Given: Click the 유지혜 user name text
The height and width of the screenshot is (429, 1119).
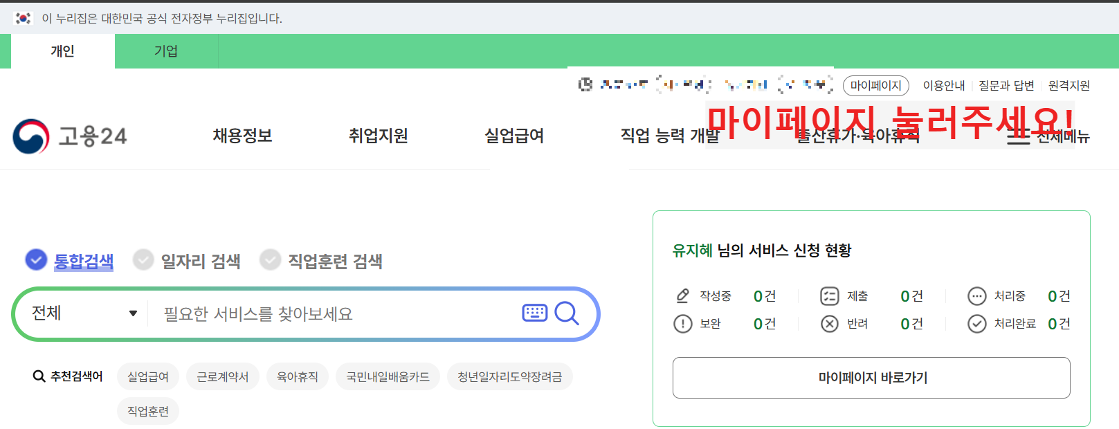Looking at the screenshot, I should pos(692,250).
